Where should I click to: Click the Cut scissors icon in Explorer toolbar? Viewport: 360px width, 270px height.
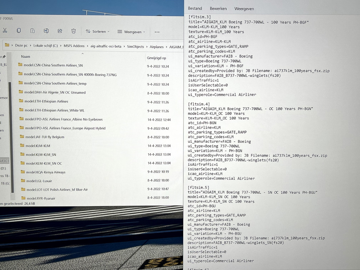pos(5,30)
